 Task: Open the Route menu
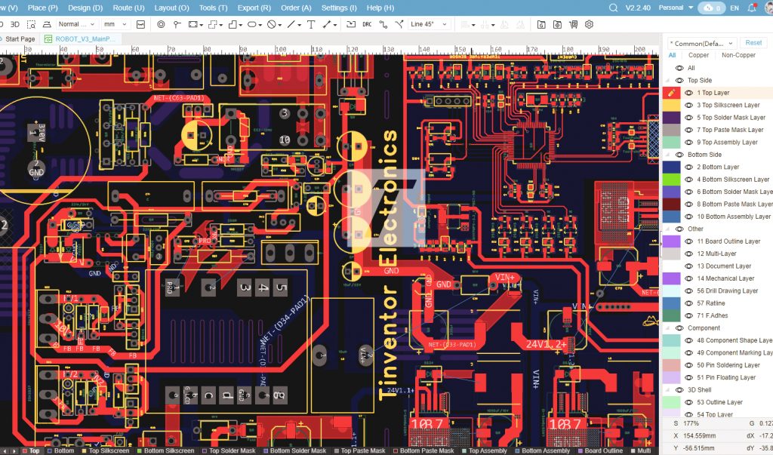128,8
